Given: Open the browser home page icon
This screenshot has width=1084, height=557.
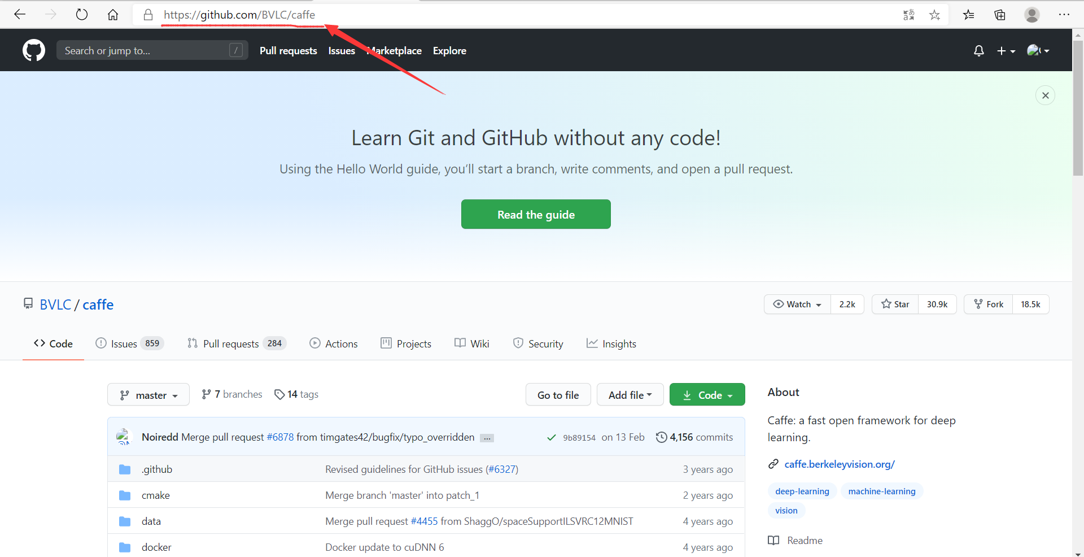Looking at the screenshot, I should [113, 15].
